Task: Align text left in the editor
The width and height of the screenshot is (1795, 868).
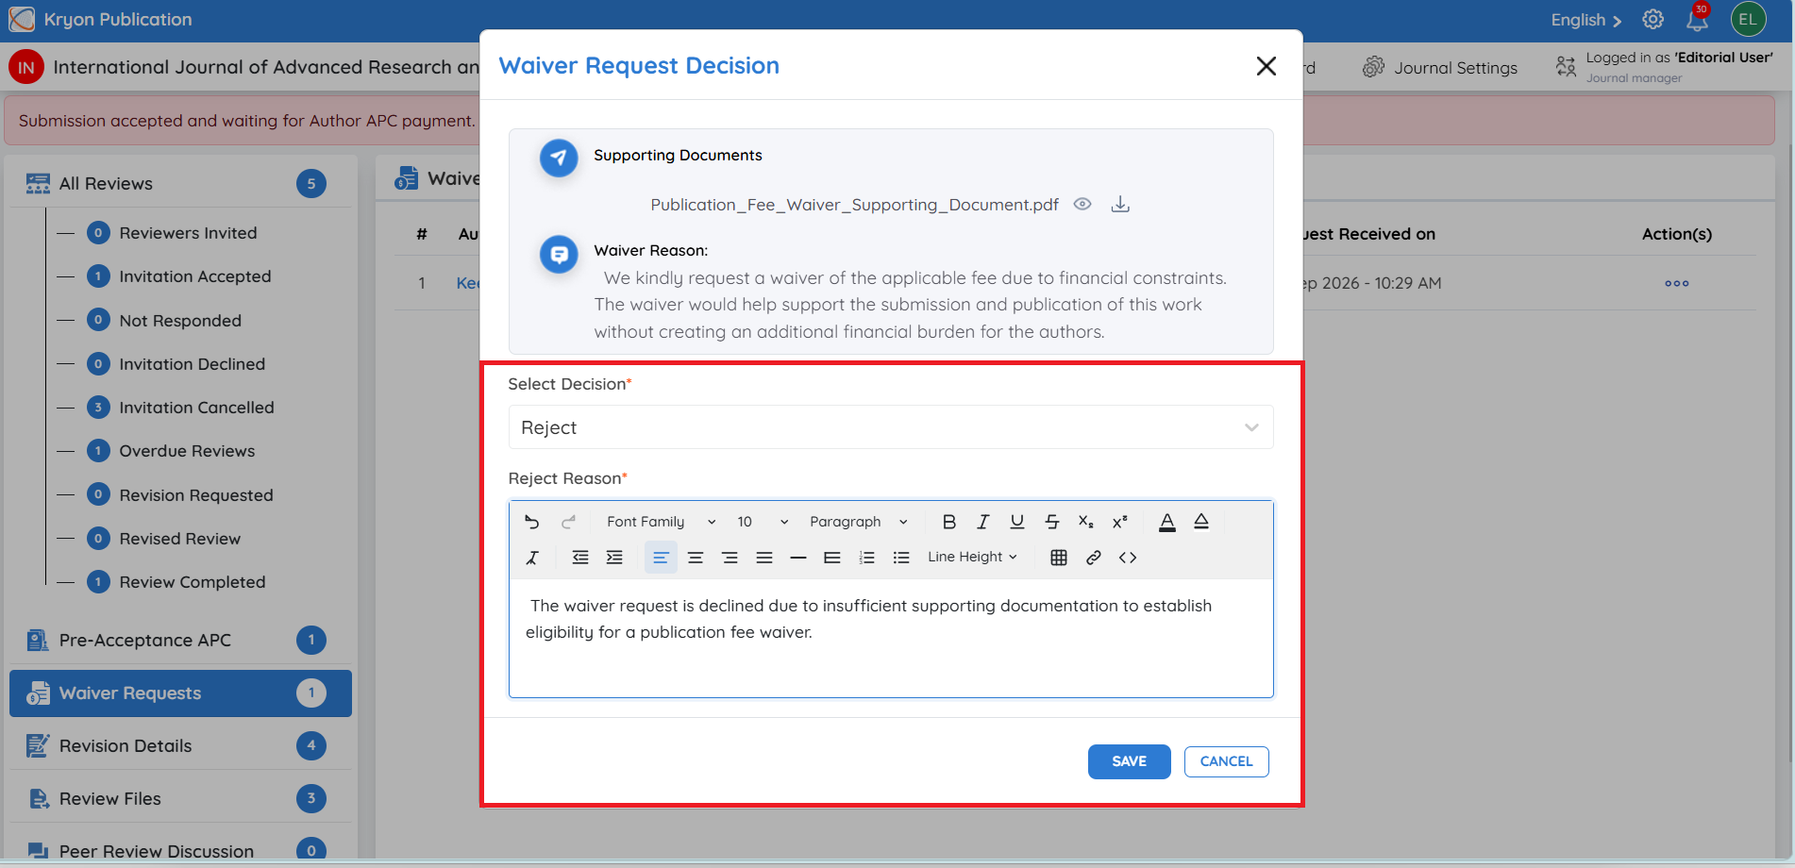Action: [x=661, y=558]
